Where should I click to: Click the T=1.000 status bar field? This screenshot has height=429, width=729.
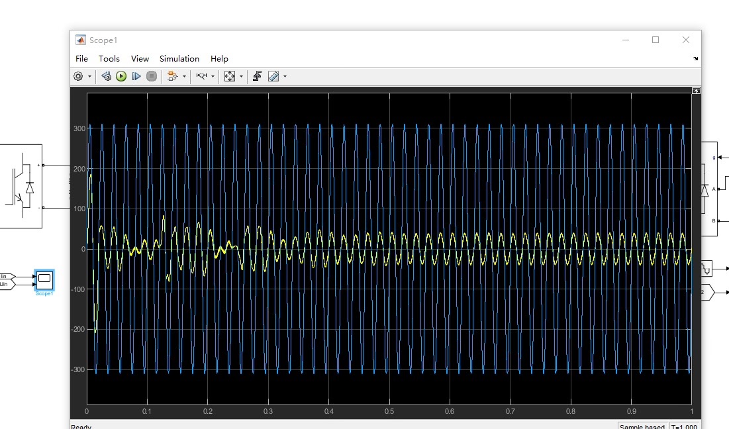point(685,426)
